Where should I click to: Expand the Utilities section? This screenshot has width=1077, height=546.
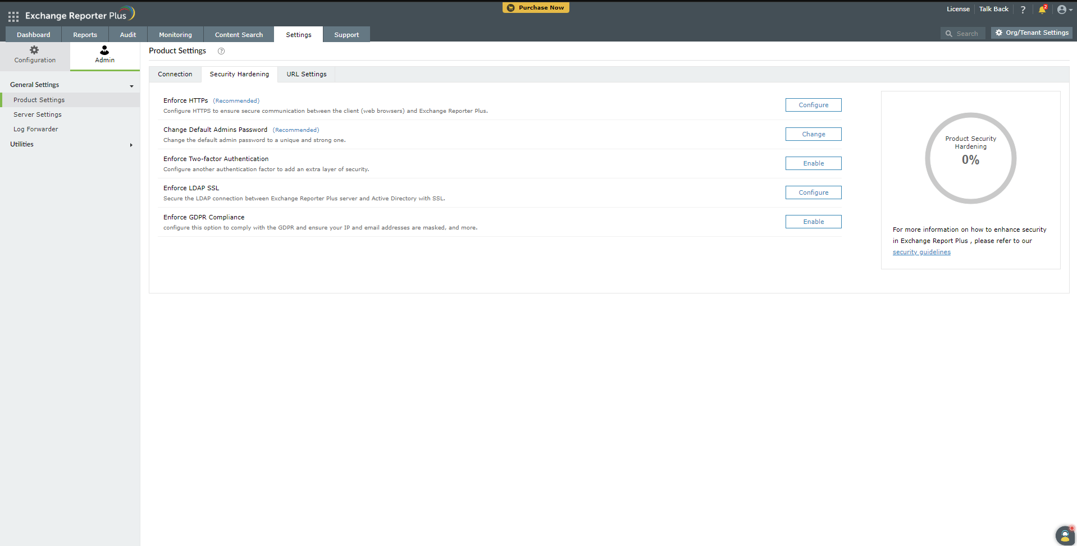[x=70, y=144]
